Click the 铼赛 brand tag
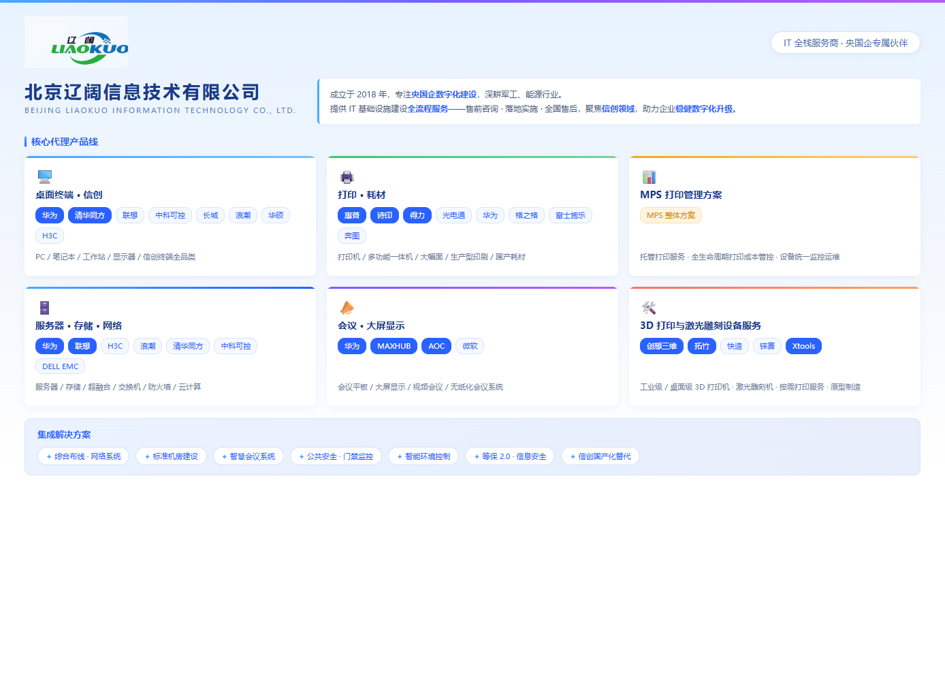 [767, 346]
